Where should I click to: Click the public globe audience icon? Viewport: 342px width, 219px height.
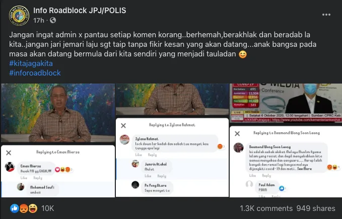[x=53, y=20]
